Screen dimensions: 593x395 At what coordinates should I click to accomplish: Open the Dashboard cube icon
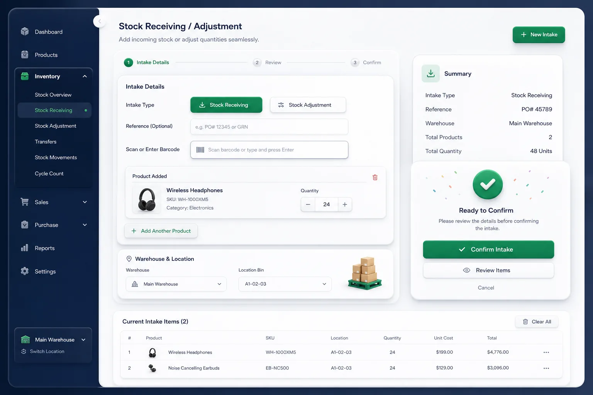(x=25, y=32)
